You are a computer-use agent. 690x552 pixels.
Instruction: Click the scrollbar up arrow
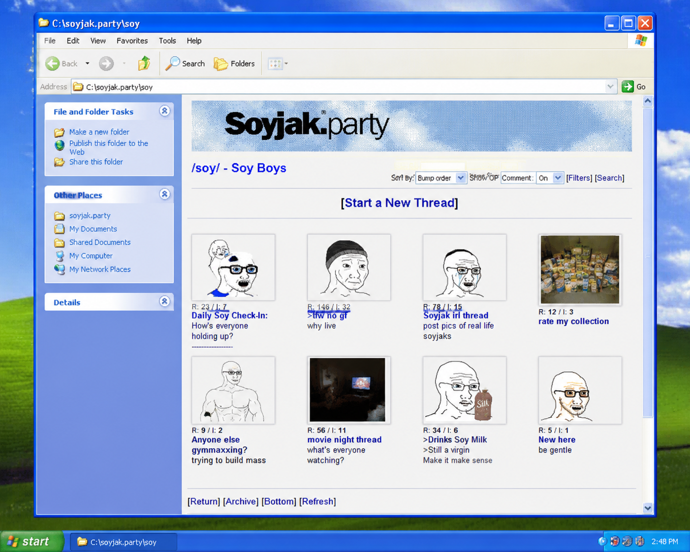coord(648,101)
